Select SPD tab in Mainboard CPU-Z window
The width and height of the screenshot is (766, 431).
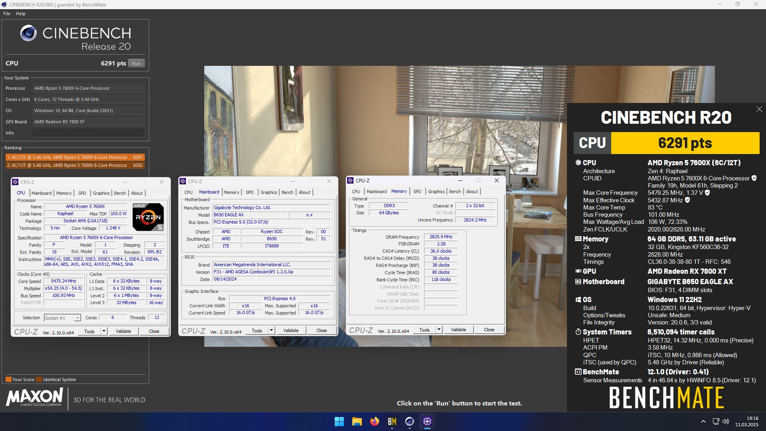(x=249, y=192)
